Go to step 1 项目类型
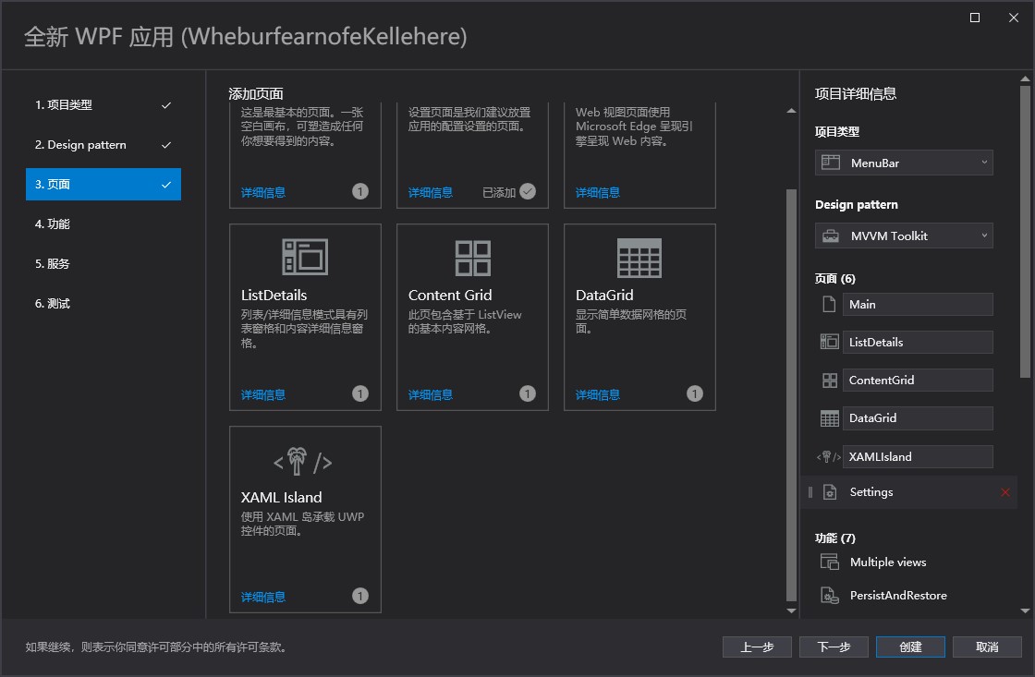 click(x=103, y=105)
